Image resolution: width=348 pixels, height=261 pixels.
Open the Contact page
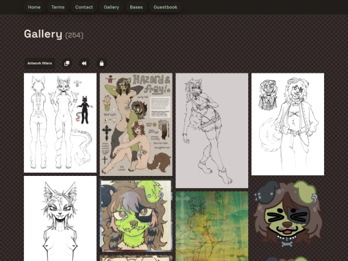pos(84,7)
